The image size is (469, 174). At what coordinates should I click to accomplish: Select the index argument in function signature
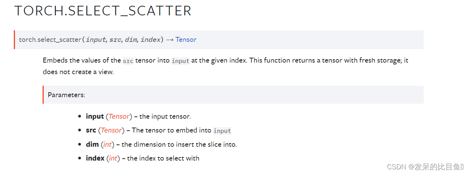(150, 40)
